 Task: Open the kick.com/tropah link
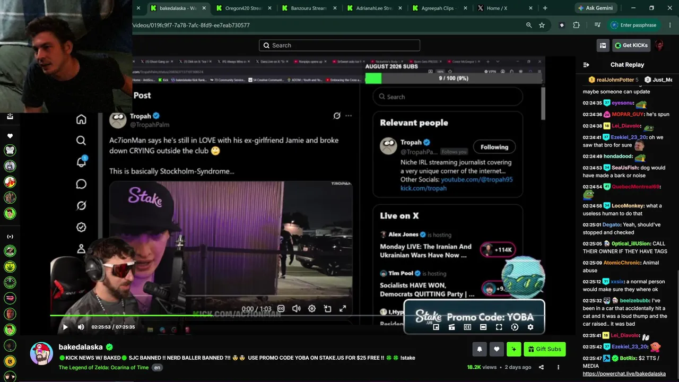pyautogui.click(x=423, y=188)
